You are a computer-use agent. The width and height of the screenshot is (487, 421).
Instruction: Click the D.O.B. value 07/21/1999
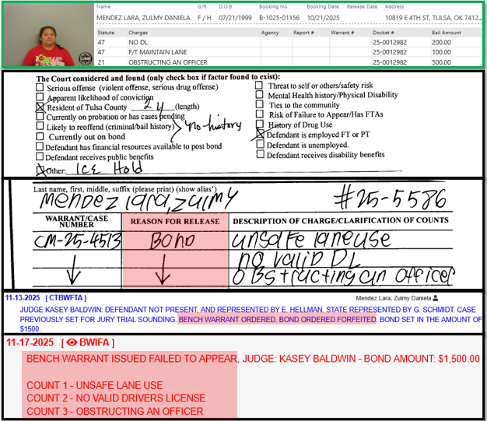coord(235,18)
